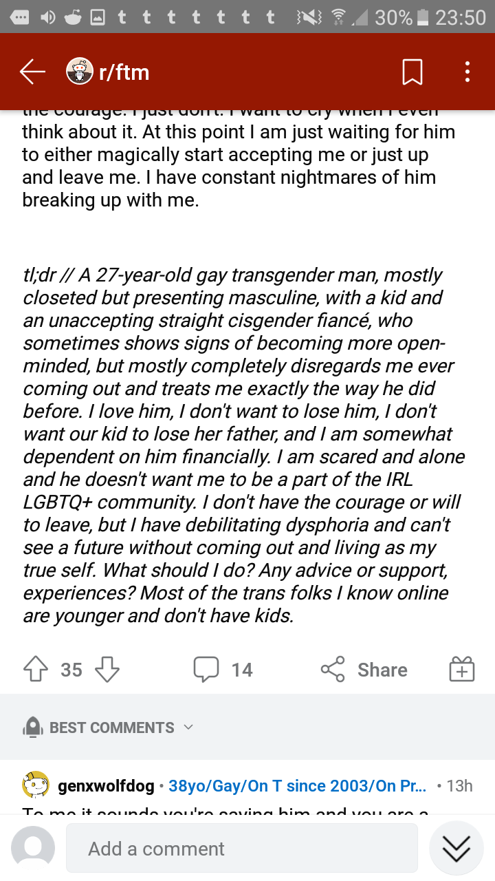Open the r/ftm community title
This screenshot has height=881, width=495.
(x=124, y=72)
